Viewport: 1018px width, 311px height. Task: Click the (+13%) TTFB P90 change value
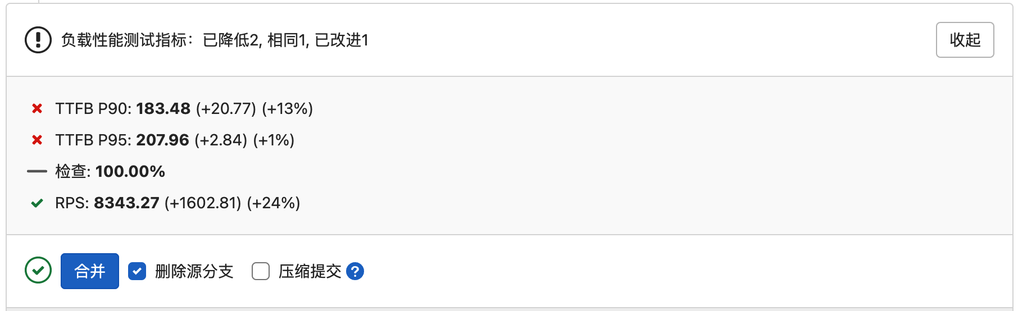coord(287,108)
